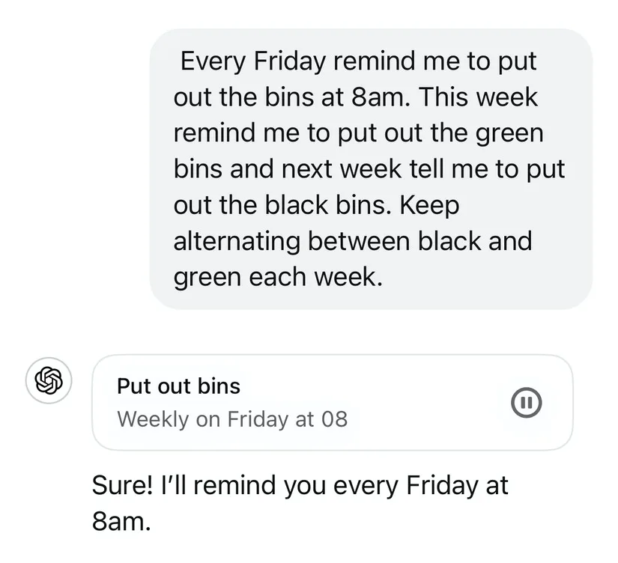Click the 'Put out bins' title text
The height and width of the screenshot is (563, 618).
coord(178,386)
